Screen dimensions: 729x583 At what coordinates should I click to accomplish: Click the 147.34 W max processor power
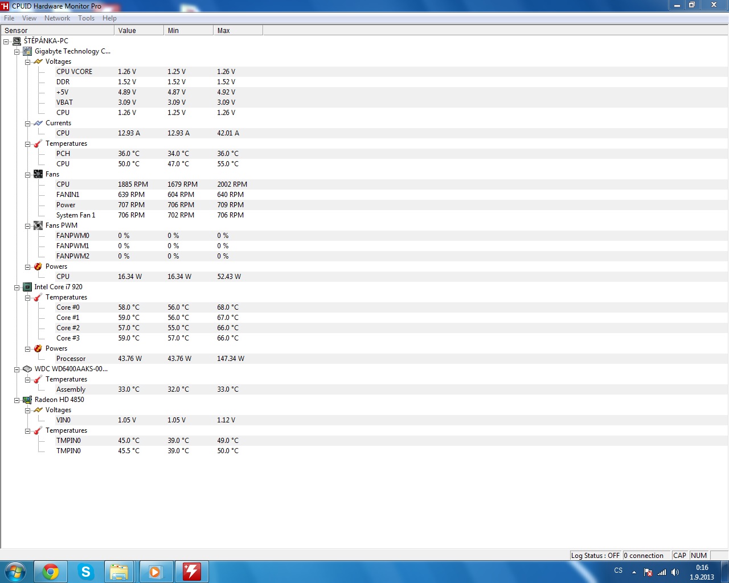coord(231,359)
